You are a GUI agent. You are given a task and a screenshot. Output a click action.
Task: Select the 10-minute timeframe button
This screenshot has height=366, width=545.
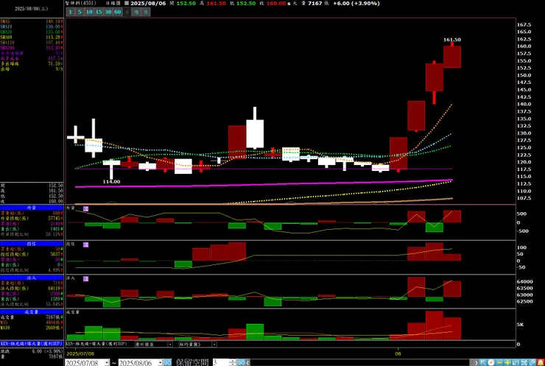pos(89,12)
